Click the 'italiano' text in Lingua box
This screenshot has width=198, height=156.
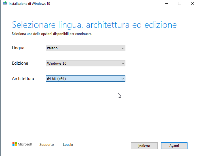(x=52, y=48)
